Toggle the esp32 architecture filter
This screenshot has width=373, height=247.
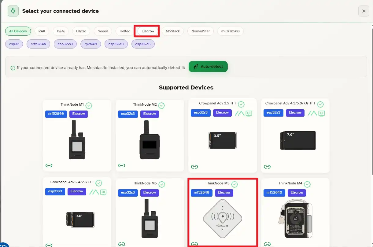click(x=14, y=44)
